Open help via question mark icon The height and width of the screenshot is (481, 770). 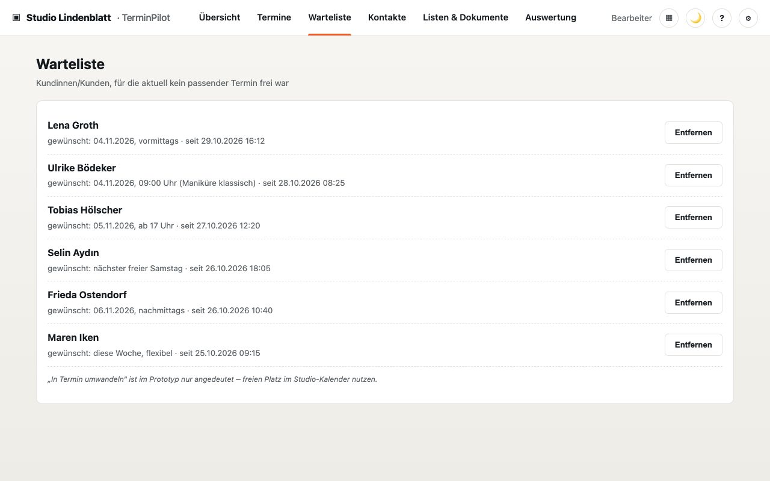(x=722, y=18)
